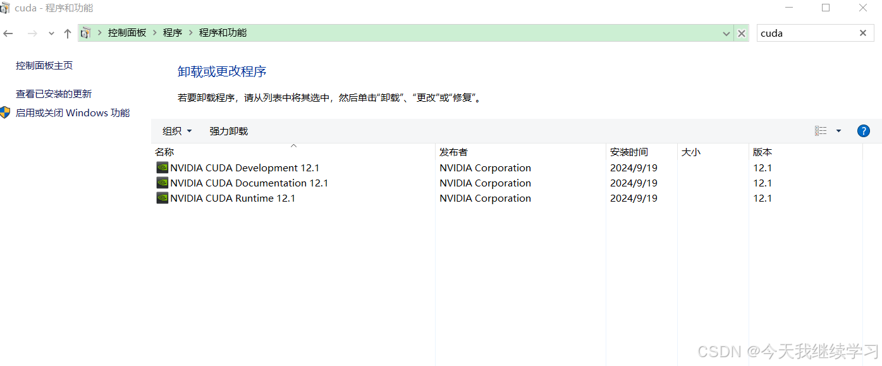
Task: Select 程序和功能 in the breadcrumb path
Action: (x=223, y=33)
